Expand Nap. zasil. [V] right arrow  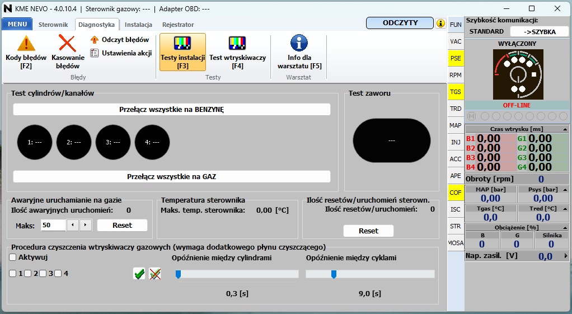(566, 256)
